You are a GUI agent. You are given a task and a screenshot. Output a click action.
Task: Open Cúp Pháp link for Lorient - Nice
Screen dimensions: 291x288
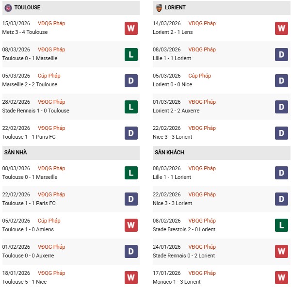(x=199, y=76)
